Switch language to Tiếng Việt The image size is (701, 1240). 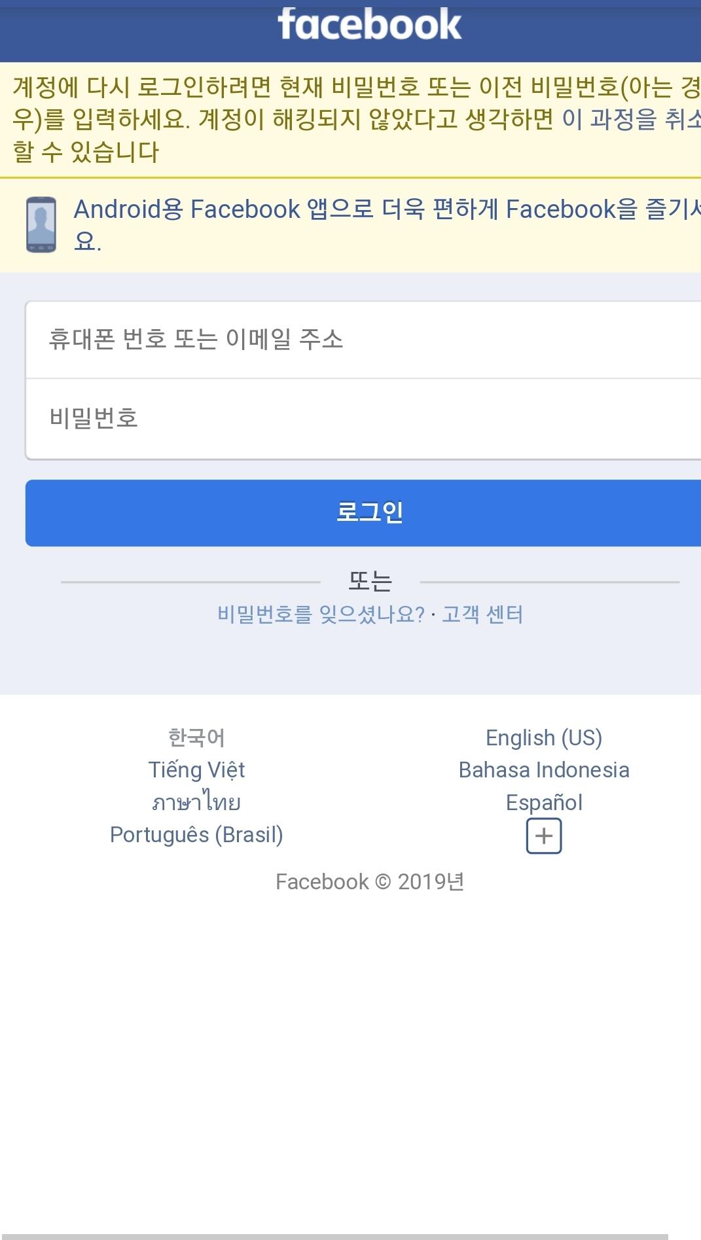coord(196,770)
